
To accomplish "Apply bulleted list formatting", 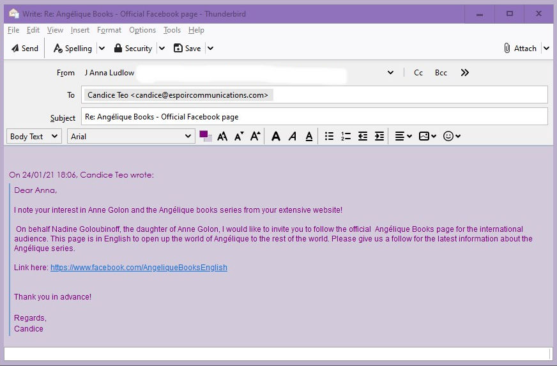I will (329, 136).
